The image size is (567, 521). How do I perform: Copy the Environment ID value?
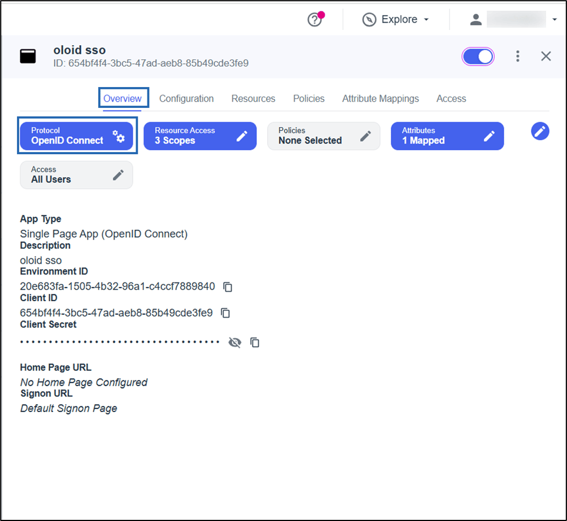click(228, 286)
